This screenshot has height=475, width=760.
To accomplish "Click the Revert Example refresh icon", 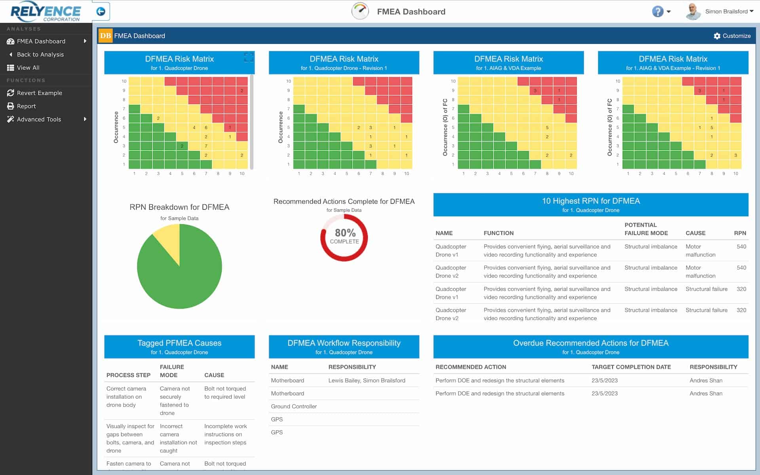I will [x=10, y=93].
